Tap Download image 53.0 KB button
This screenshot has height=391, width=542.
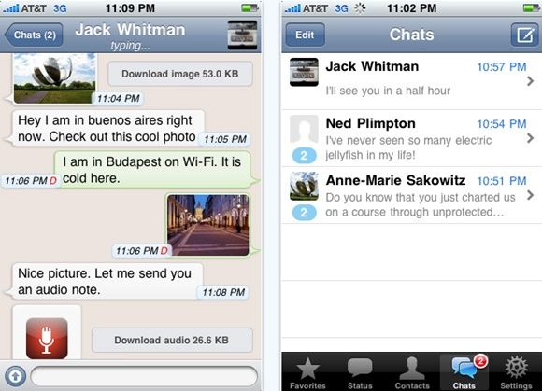point(180,74)
